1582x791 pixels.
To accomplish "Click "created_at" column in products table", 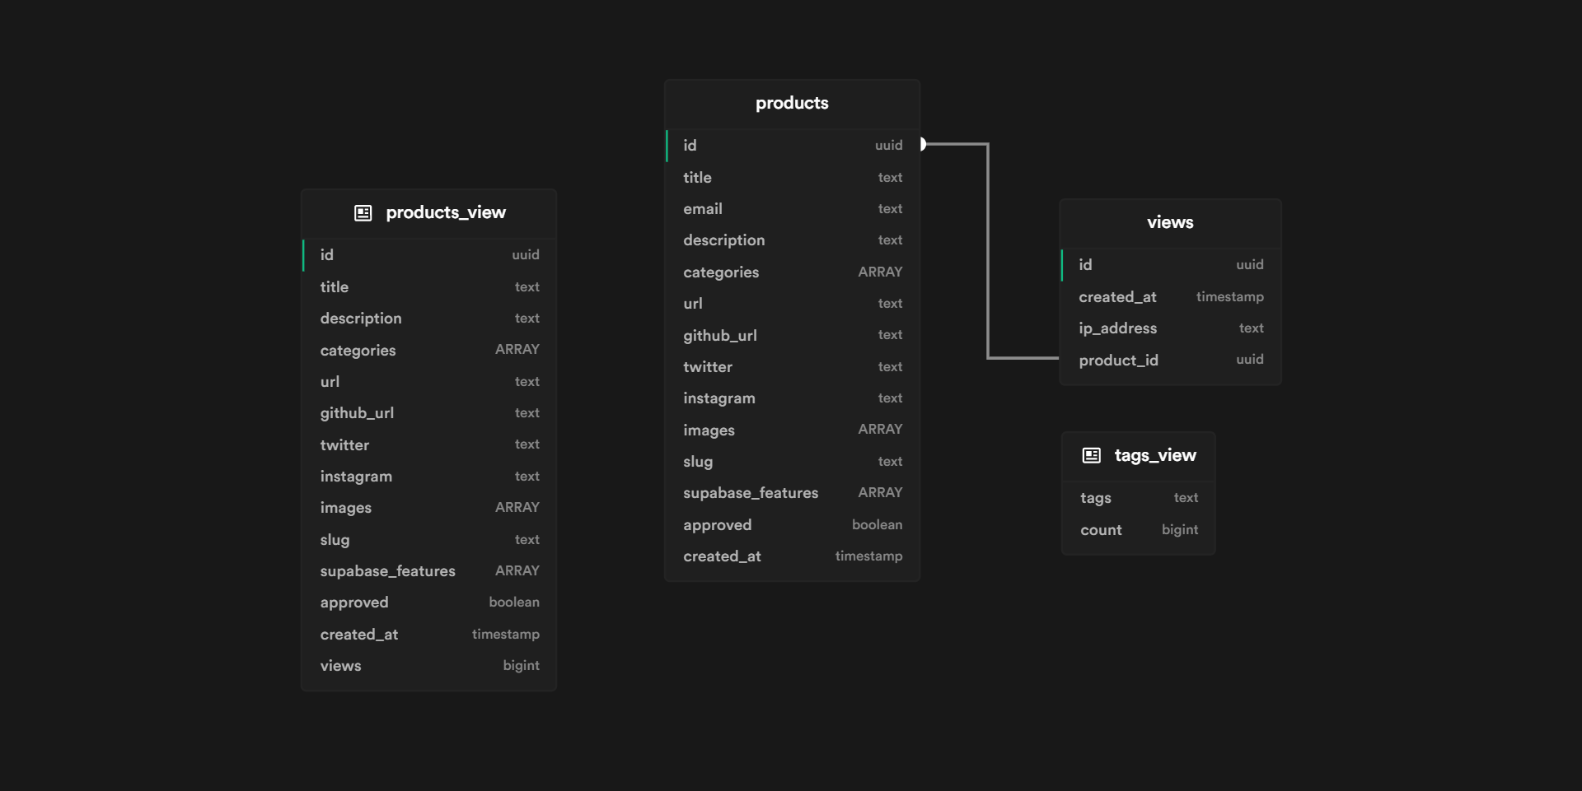I will (792, 556).
